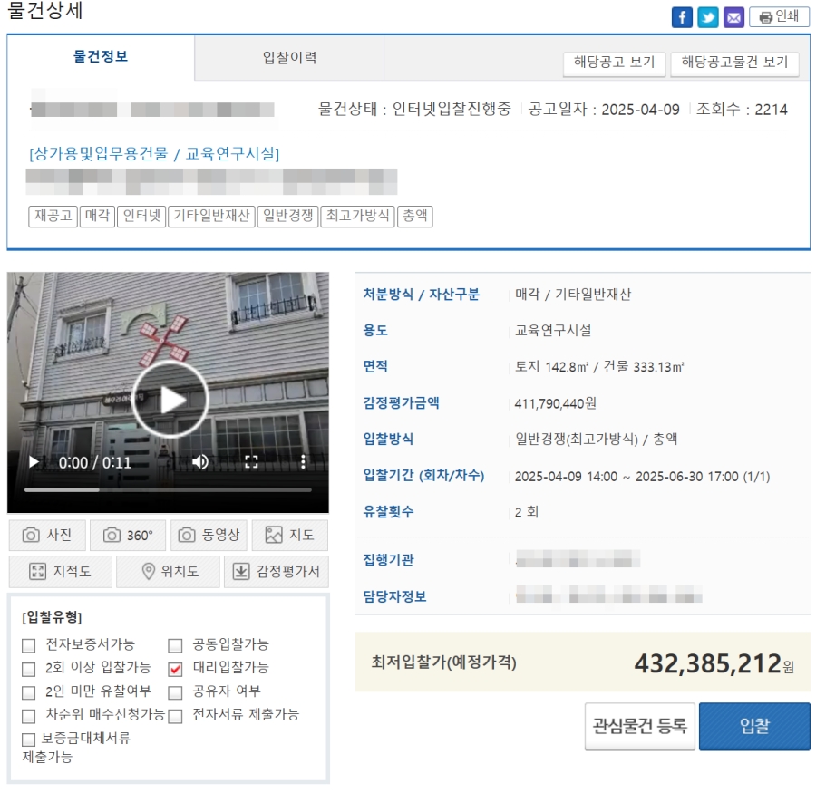
Task: Click the small play control in the video bar
Action: click(34, 461)
